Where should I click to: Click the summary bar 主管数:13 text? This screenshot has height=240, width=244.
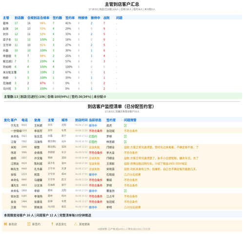click(x=11, y=97)
